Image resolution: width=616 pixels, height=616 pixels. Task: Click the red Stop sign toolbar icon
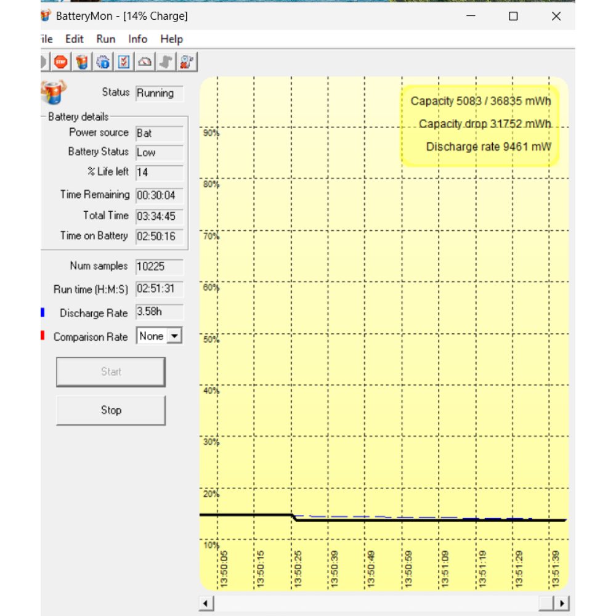point(60,62)
